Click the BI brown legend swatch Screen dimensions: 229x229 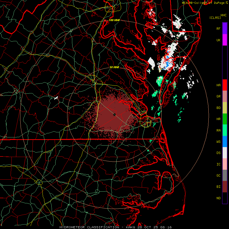pos(225,187)
